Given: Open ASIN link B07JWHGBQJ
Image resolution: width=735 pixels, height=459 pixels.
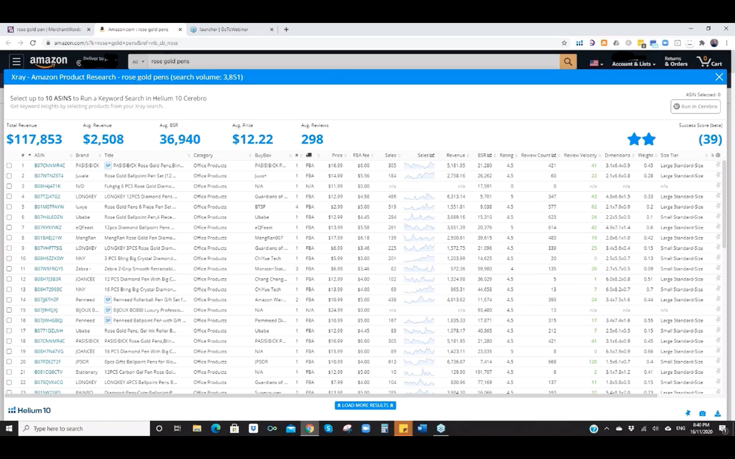Looking at the screenshot, I should [x=48, y=320].
